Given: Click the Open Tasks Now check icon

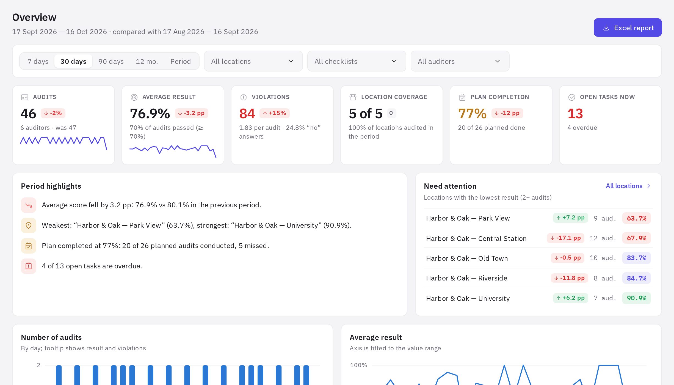Looking at the screenshot, I should pos(572,97).
